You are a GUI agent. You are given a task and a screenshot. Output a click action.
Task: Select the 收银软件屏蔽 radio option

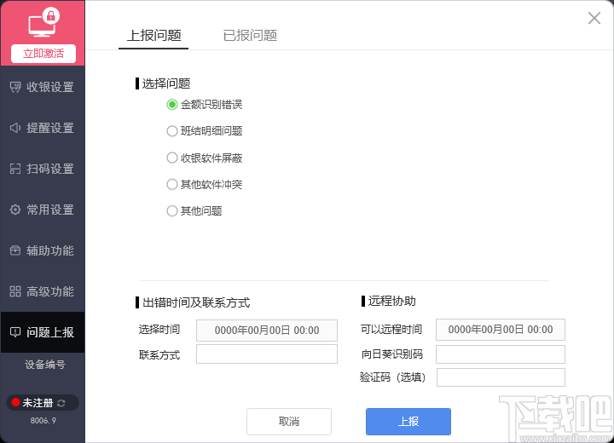[x=172, y=158]
